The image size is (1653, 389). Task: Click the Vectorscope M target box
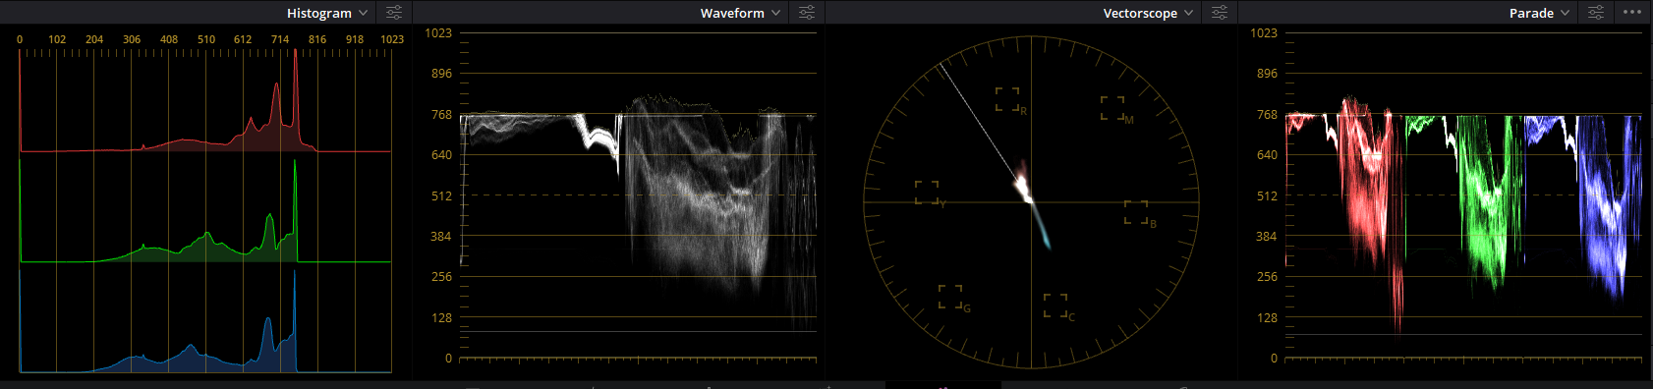click(1112, 108)
